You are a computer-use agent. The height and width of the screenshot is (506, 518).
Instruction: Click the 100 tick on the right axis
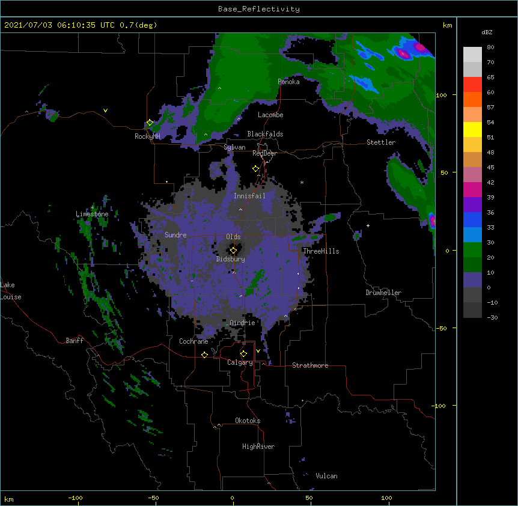pos(441,95)
